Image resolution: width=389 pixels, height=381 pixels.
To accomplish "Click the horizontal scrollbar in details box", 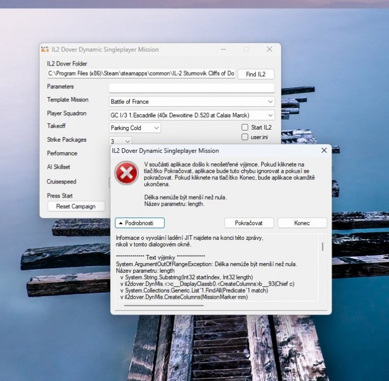I will pyautogui.click(x=164, y=305).
